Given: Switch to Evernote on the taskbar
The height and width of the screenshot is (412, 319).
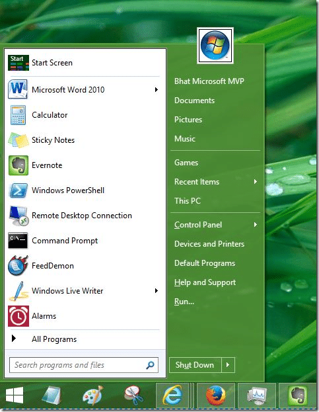Looking at the screenshot, I should click(297, 395).
